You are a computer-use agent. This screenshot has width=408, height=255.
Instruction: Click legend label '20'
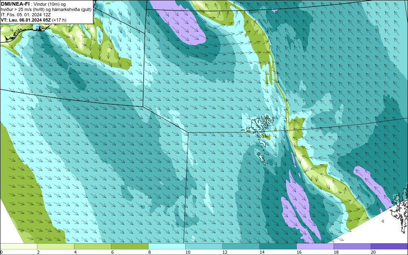pos(373,252)
